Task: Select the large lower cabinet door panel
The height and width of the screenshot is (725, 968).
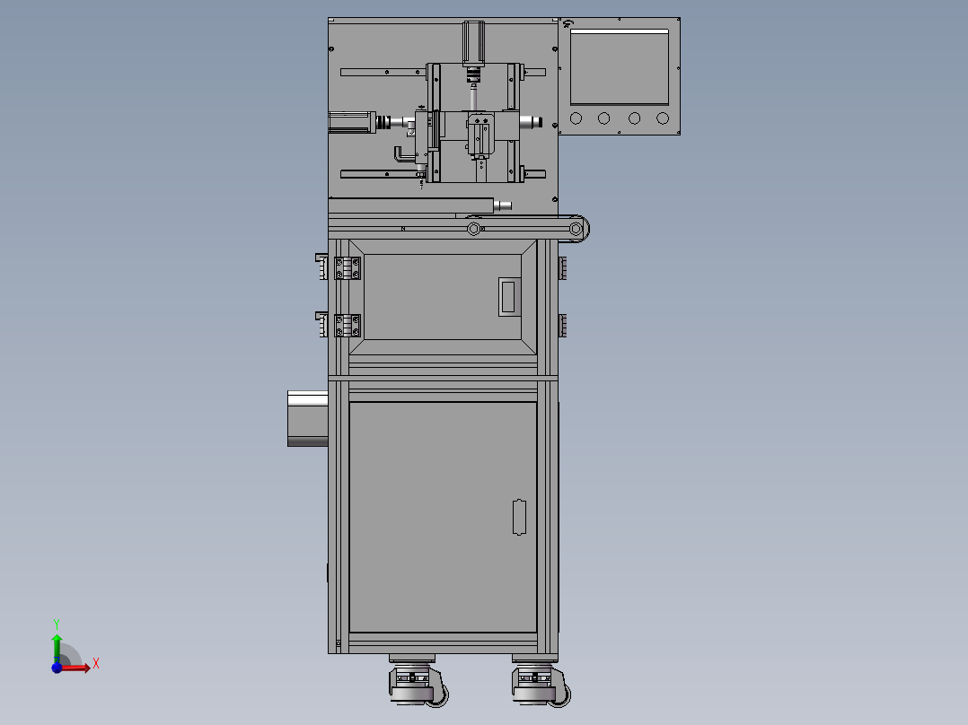Action: [443, 517]
